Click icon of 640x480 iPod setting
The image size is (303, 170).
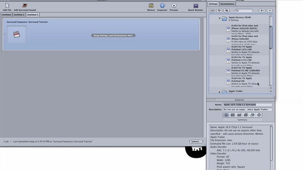point(228,40)
